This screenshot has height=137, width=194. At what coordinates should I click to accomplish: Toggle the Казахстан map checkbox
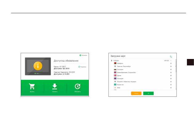[171, 85]
